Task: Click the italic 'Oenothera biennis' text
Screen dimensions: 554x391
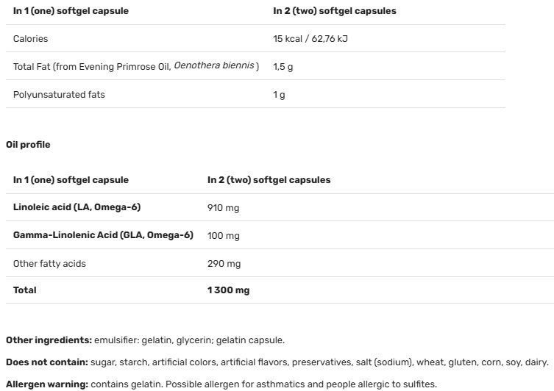Action: pyautogui.click(x=216, y=66)
